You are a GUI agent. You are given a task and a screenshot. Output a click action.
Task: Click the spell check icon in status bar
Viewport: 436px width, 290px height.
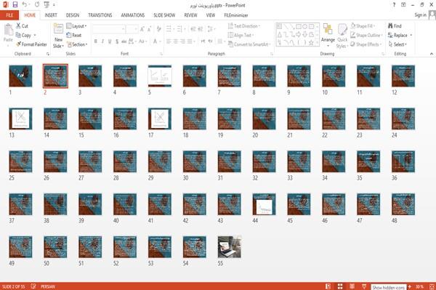33,286
